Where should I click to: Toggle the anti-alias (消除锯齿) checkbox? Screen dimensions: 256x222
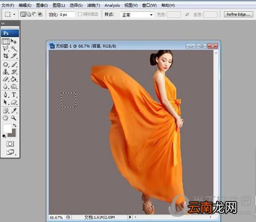[79, 14]
